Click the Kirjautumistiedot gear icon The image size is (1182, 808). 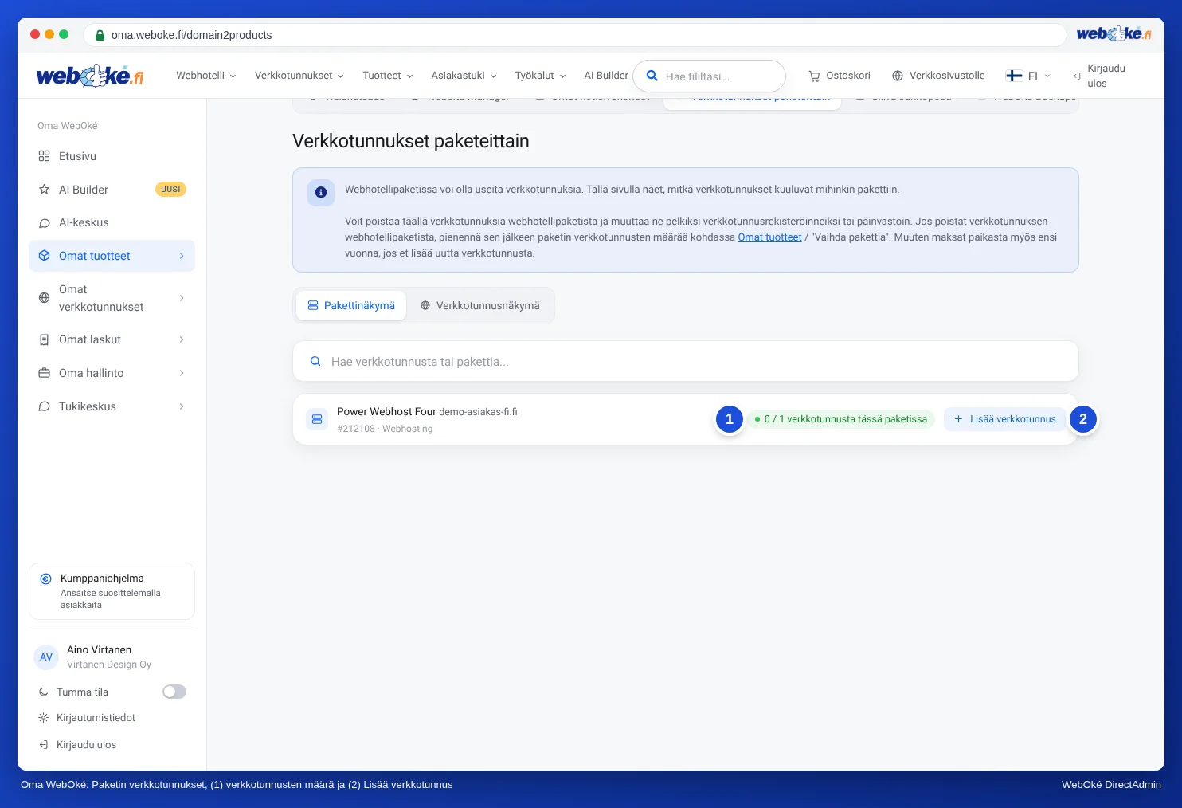click(x=44, y=718)
